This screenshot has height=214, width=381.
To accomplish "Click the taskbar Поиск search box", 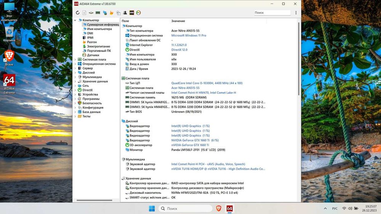I will pyautogui.click(x=185, y=208).
